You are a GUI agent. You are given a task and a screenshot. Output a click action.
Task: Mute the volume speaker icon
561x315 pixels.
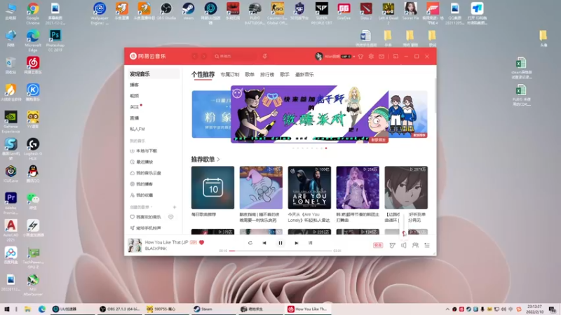pos(404,246)
